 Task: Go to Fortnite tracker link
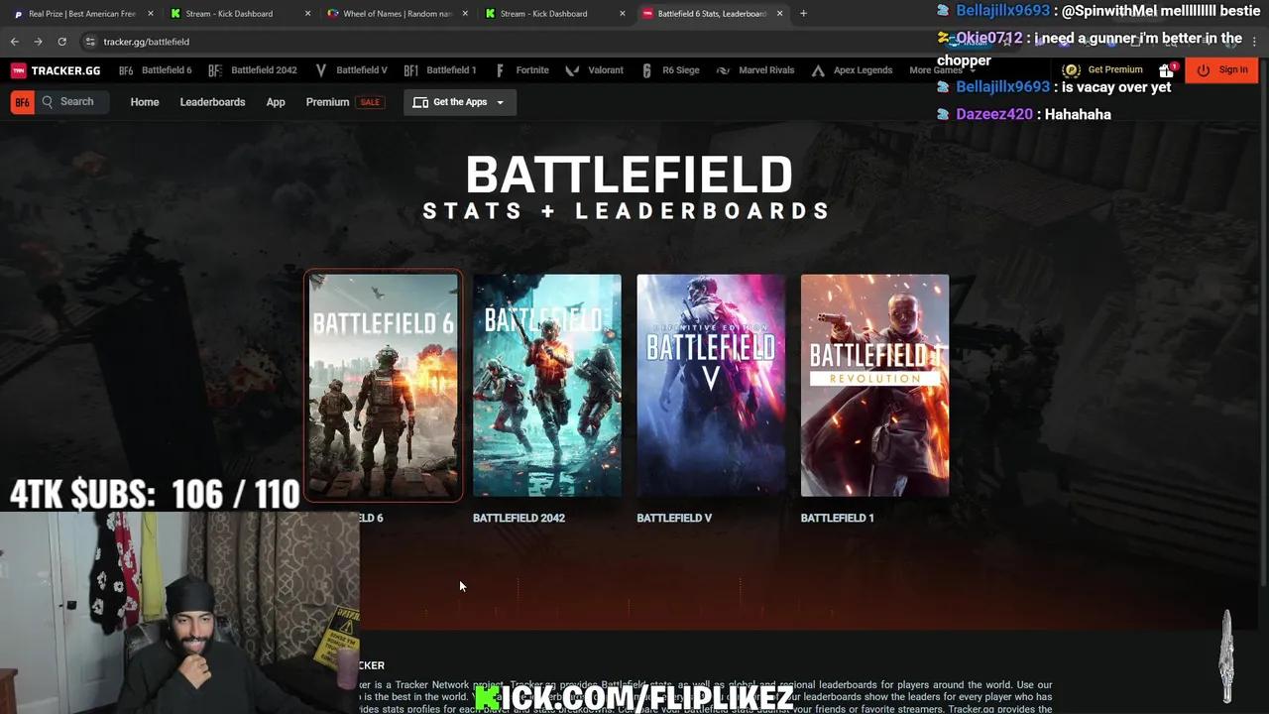point(521,70)
